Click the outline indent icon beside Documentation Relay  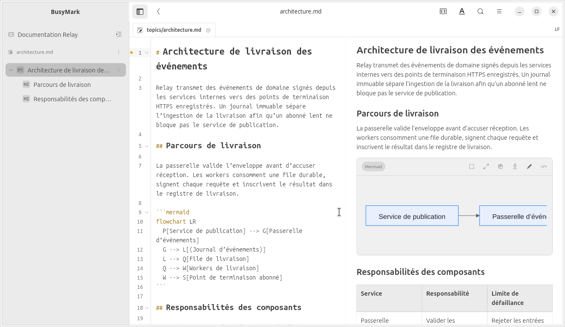119,34
